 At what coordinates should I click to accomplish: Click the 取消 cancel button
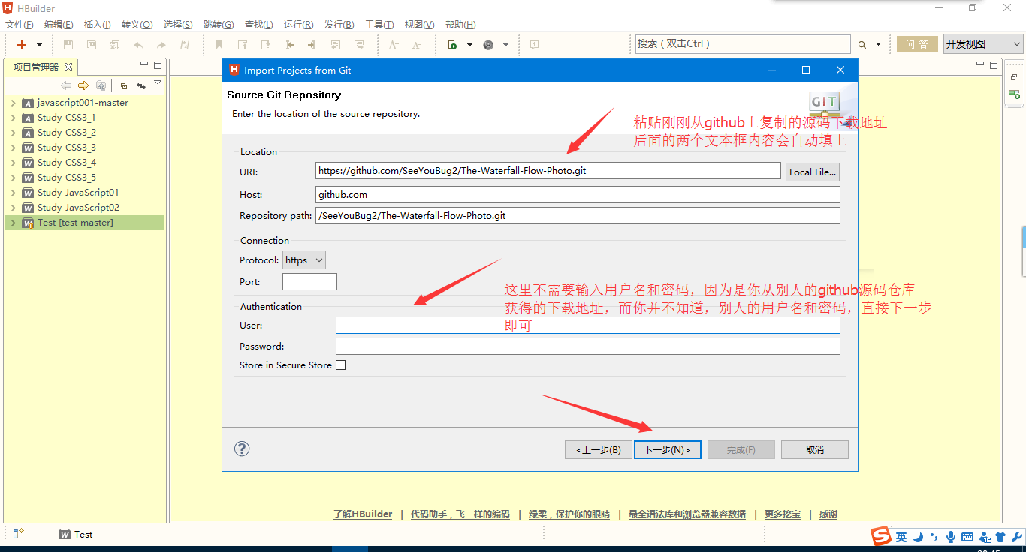pyautogui.click(x=814, y=450)
